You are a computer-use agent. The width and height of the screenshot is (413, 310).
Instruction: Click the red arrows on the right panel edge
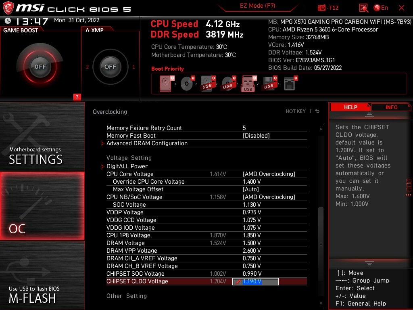coord(409,195)
